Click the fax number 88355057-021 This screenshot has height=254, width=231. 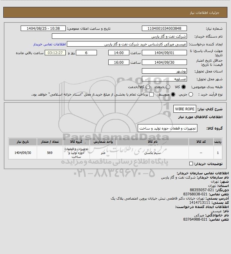pyautogui.click(x=202, y=190)
